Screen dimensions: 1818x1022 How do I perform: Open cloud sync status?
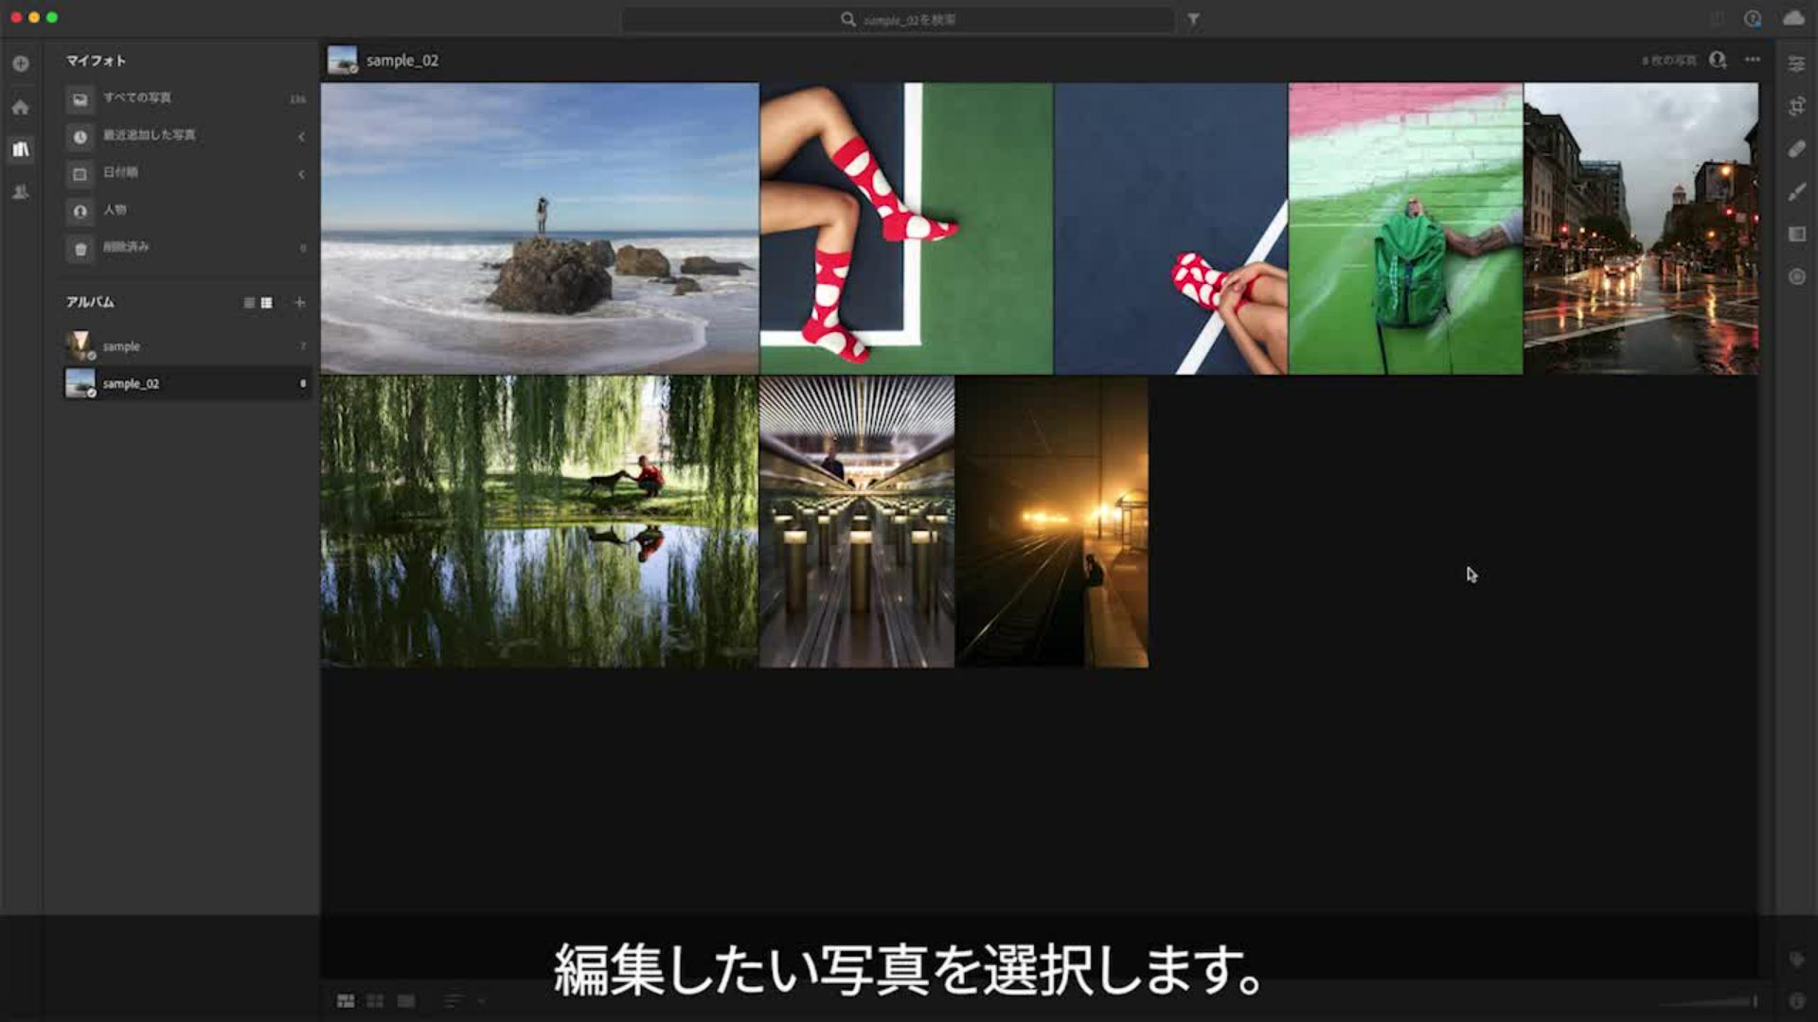[1793, 19]
